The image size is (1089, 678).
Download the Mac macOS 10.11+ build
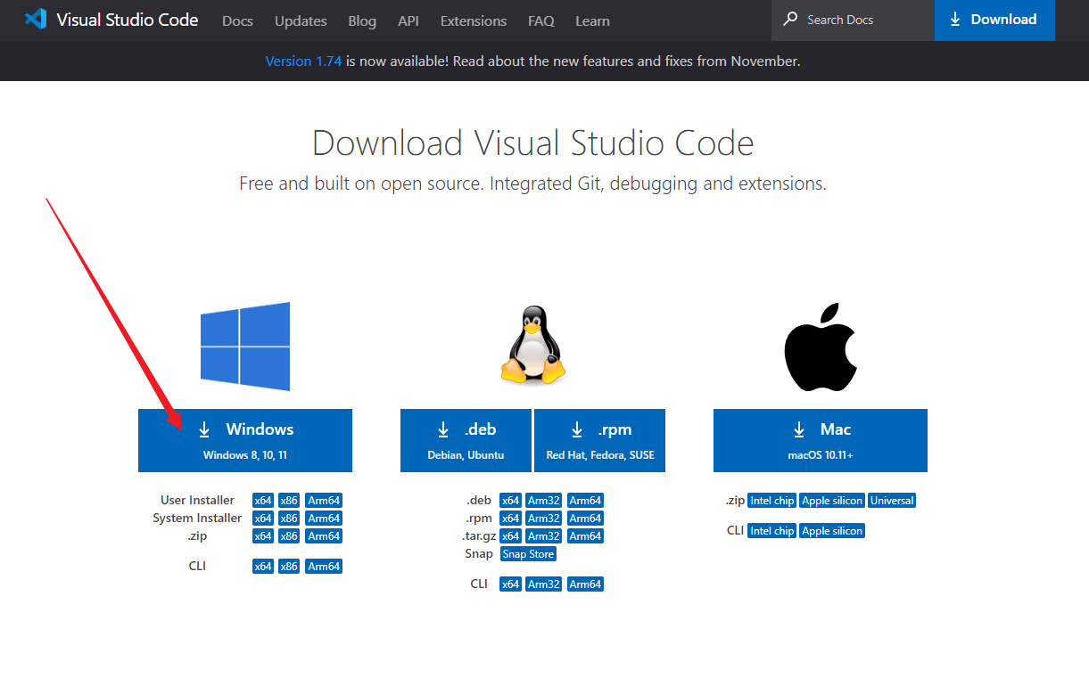click(821, 440)
